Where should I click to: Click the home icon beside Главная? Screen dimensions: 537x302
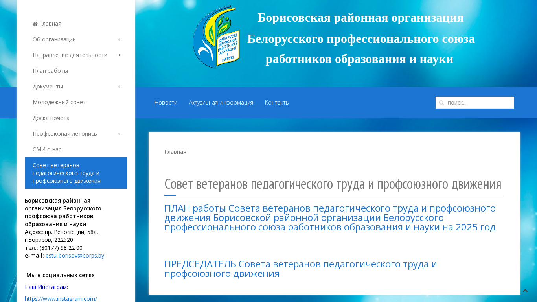coord(35,24)
